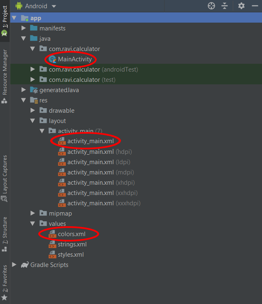Expand the Gradle Scripts node
262x304 pixels.
[x=14, y=265]
